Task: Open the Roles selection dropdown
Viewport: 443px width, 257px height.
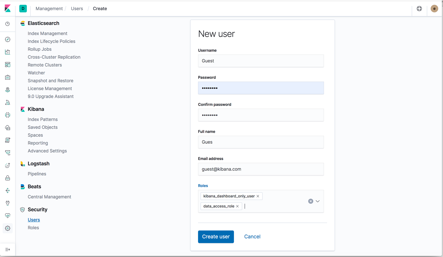Action: (x=318, y=201)
